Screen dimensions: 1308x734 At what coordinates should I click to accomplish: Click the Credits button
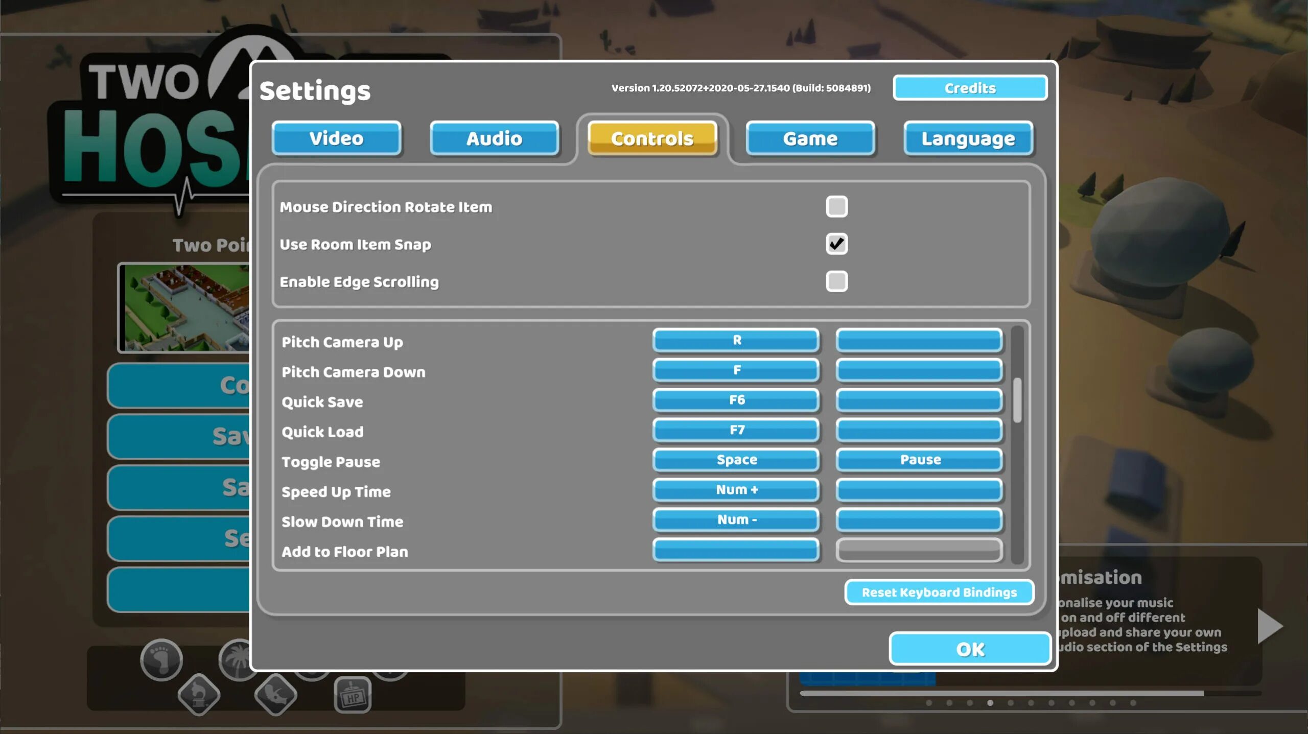[970, 87]
